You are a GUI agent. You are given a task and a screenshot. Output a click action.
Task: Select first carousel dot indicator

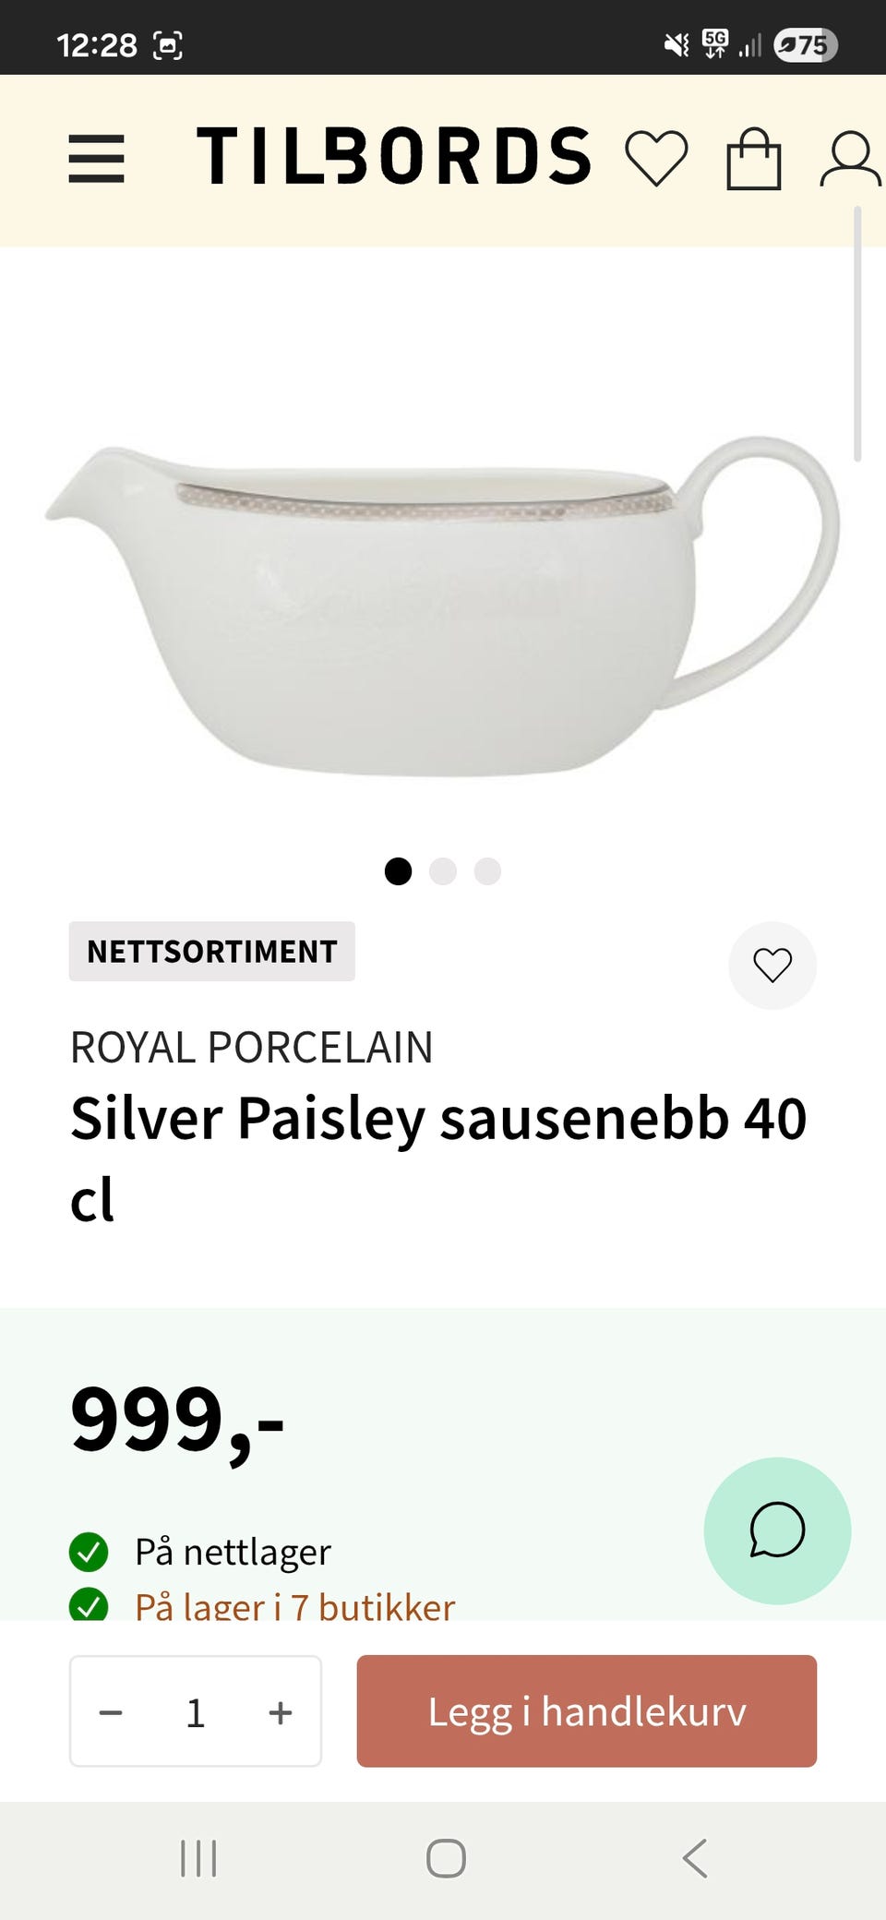pos(398,871)
